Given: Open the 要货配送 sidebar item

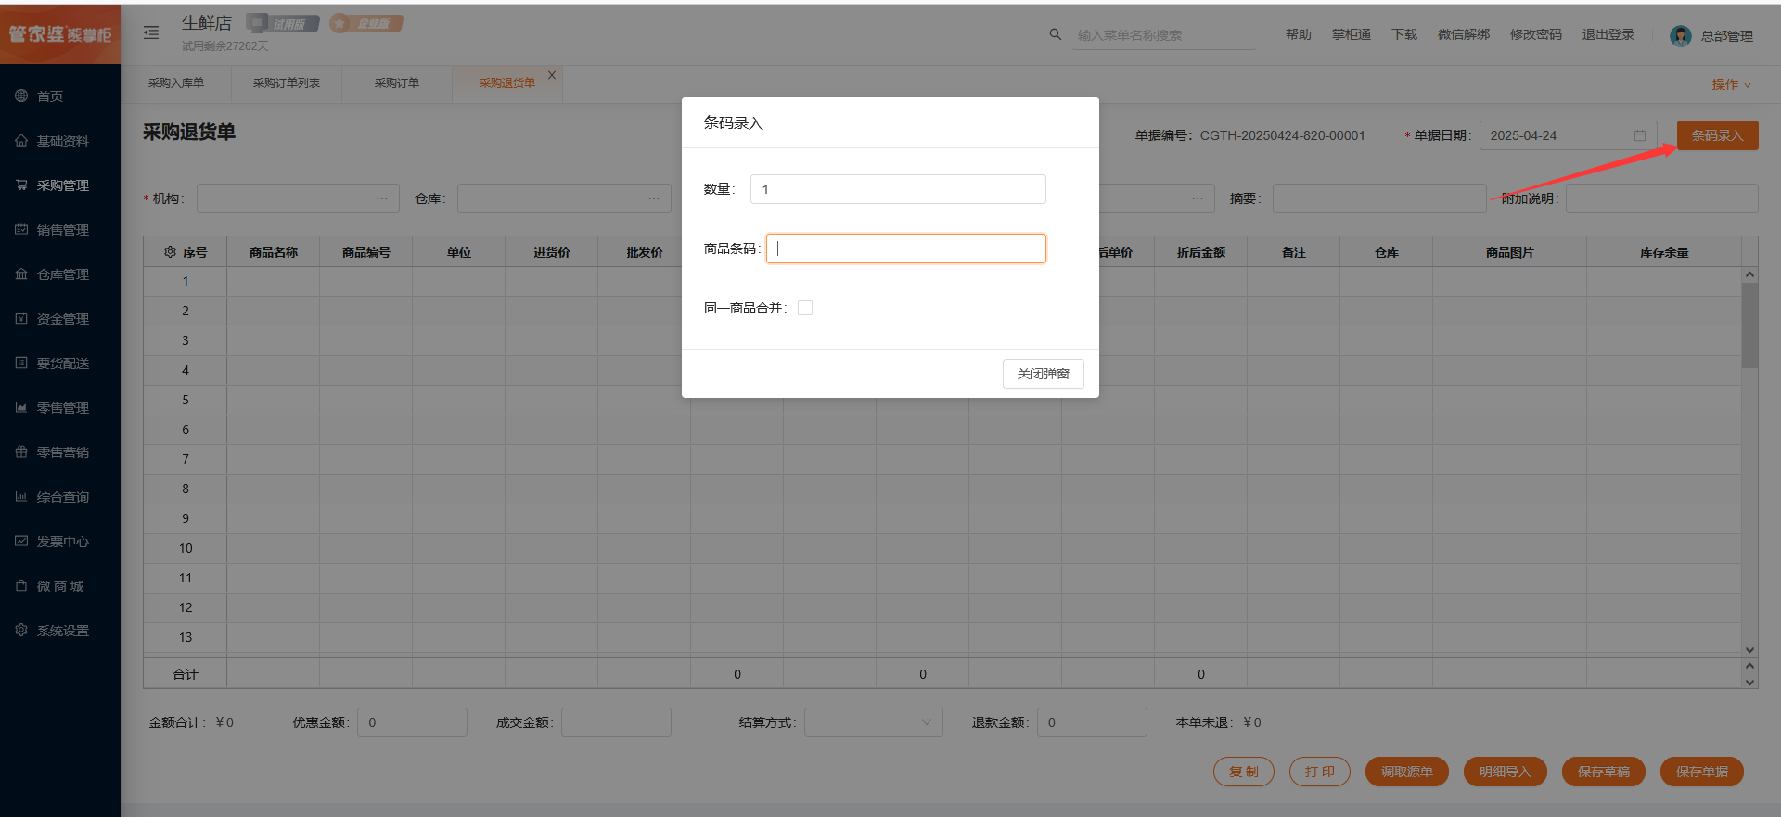Looking at the screenshot, I should [60, 364].
